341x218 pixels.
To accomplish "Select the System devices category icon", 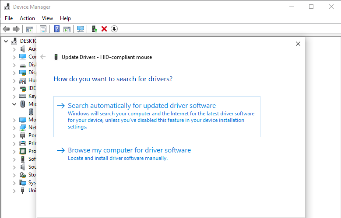I will click(23, 183).
